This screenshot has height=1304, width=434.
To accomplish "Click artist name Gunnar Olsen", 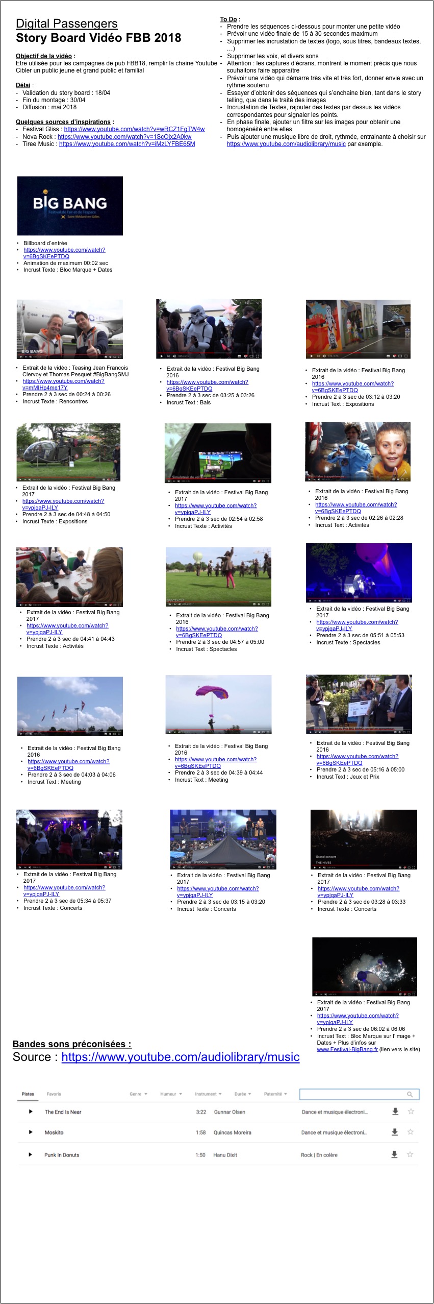I will tap(229, 1112).
